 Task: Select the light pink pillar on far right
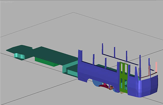point(156,66)
